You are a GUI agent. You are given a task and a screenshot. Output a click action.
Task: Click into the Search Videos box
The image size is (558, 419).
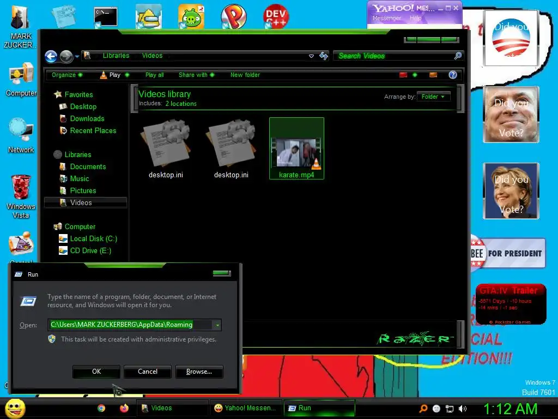393,56
